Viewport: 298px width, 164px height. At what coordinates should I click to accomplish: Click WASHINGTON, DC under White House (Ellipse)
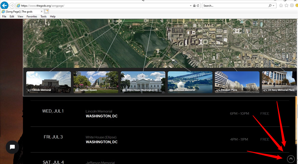pyautogui.click(x=101, y=142)
